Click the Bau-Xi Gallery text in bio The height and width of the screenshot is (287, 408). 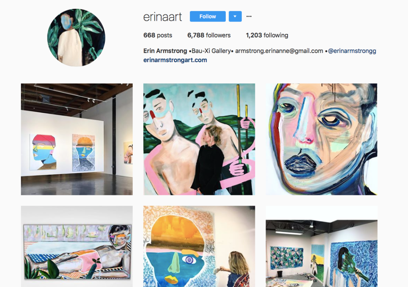(211, 51)
